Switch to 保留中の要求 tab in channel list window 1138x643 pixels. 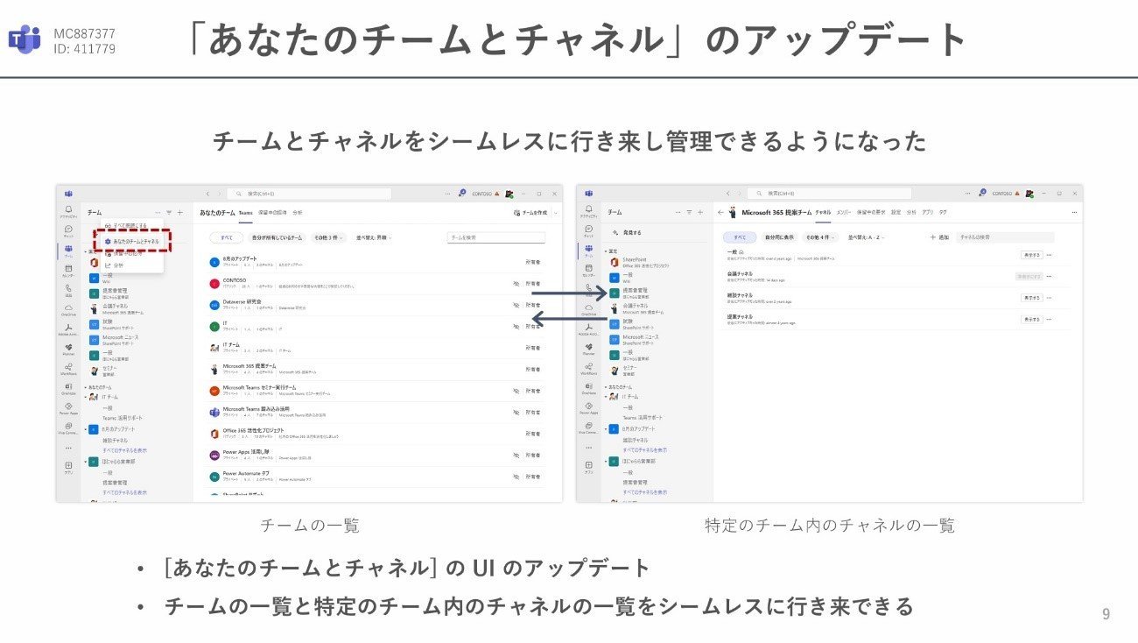tap(871, 212)
